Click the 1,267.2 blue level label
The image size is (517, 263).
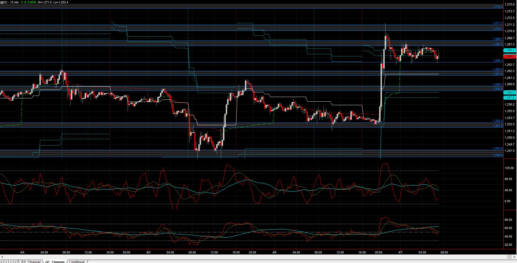[498, 44]
